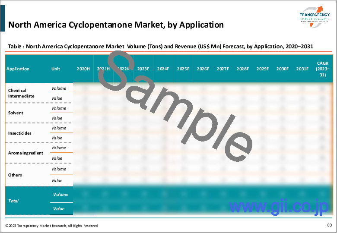
Task: Click the 2026F column header
Action: click(203, 69)
